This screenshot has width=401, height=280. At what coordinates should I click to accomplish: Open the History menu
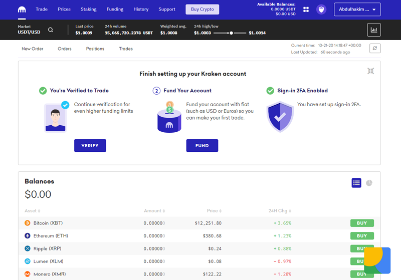pos(141,9)
